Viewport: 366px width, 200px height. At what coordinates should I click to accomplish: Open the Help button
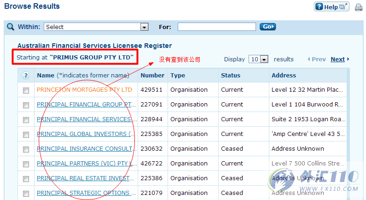pyautogui.click(x=331, y=6)
